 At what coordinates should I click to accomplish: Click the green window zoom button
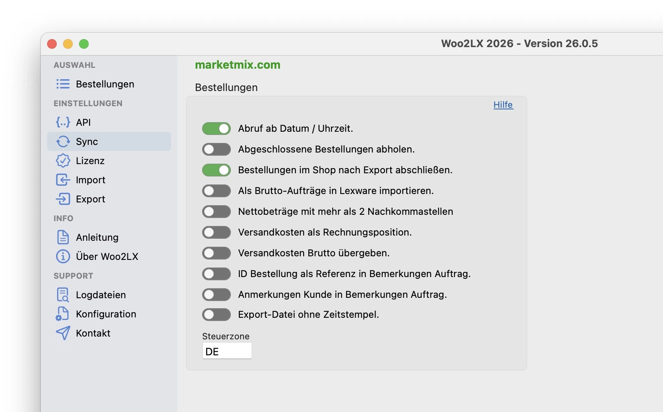84,44
